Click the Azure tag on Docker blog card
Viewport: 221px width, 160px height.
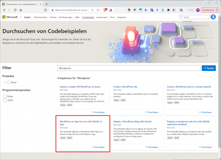[116, 140]
